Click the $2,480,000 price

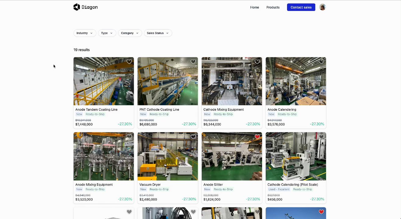[148, 200]
